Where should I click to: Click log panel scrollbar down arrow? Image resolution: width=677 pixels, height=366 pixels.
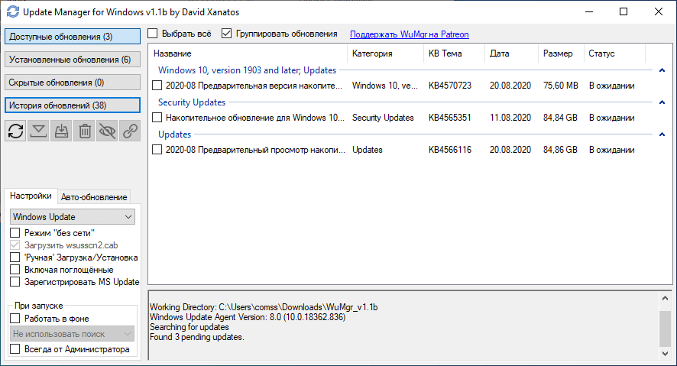(665, 353)
